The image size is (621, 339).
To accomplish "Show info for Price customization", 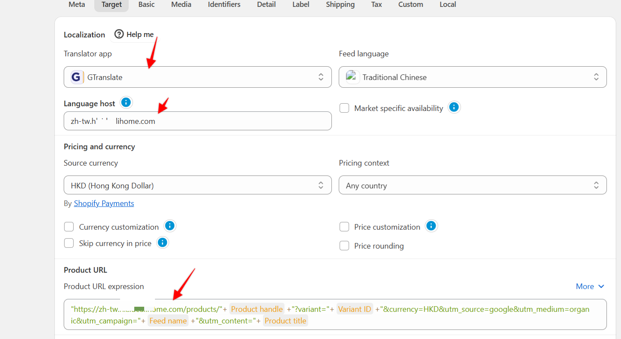I will [x=431, y=226].
